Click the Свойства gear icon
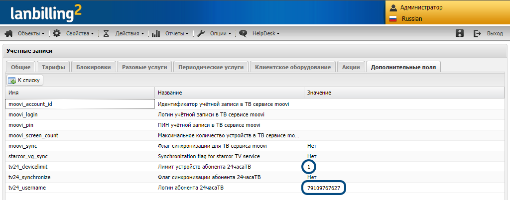 (x=57, y=33)
